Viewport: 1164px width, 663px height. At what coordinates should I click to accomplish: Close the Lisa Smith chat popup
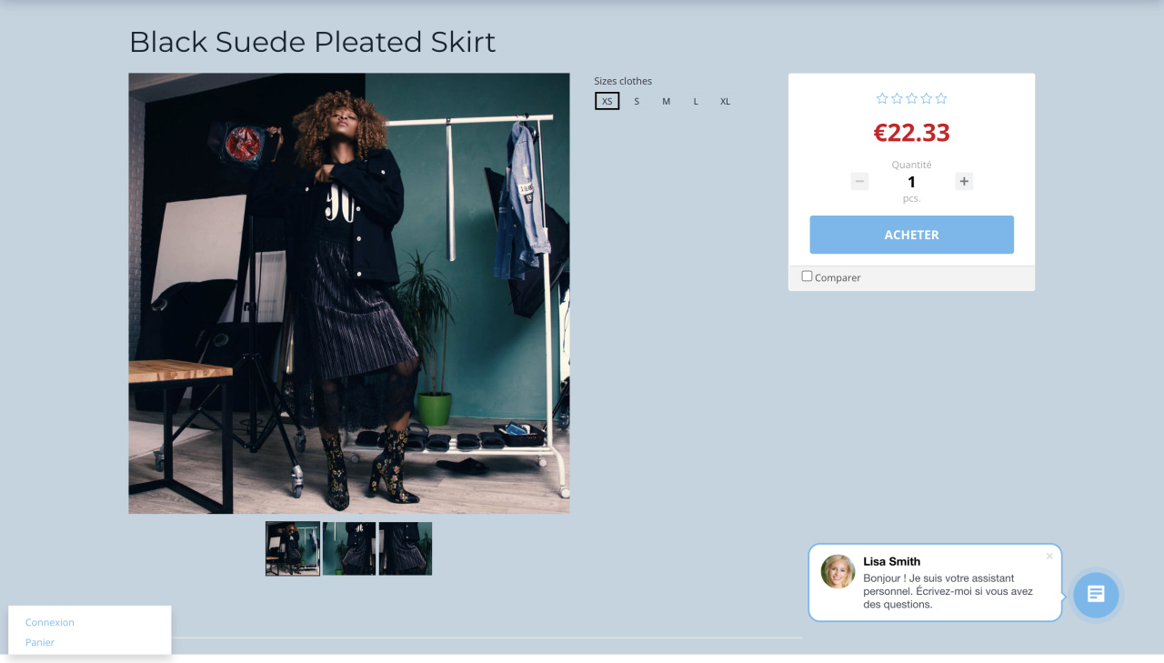pos(1049,556)
